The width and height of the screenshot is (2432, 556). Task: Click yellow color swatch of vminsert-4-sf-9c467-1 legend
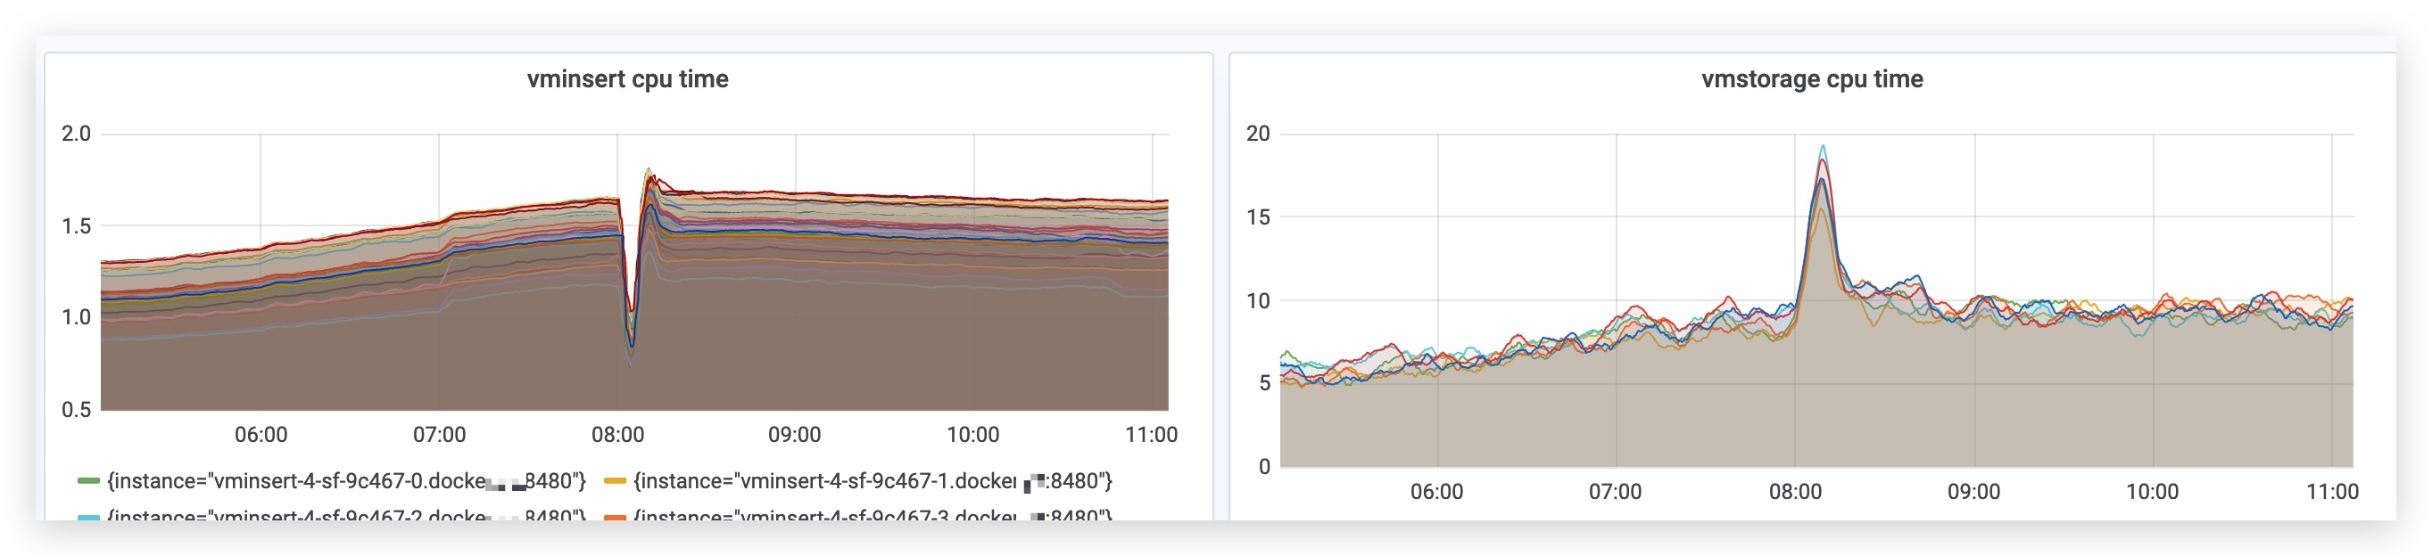(x=615, y=480)
